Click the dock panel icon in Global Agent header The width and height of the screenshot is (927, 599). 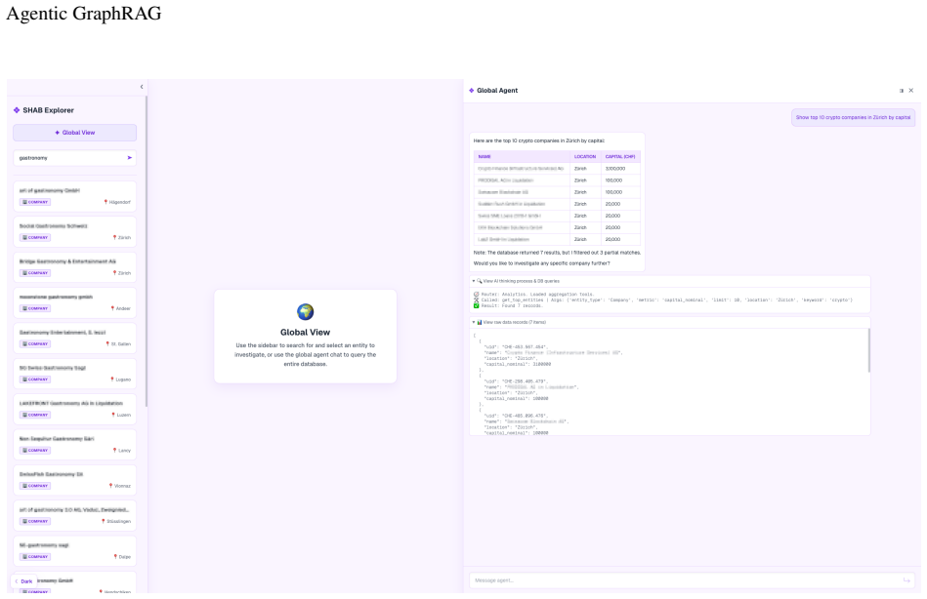coord(902,91)
